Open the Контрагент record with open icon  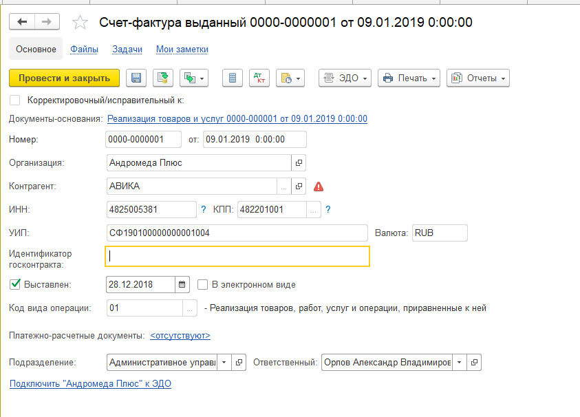point(299,186)
